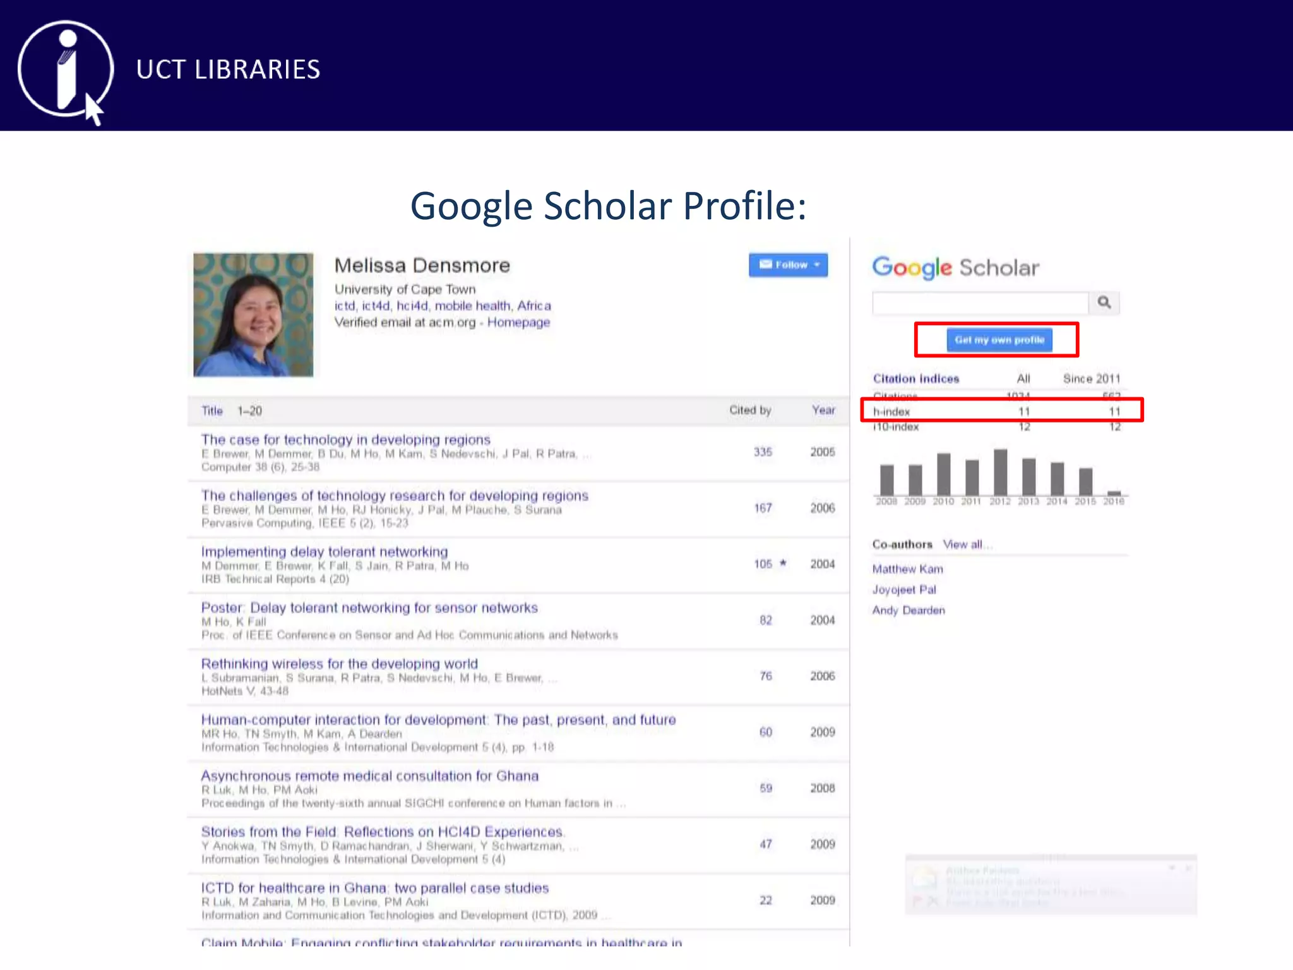Select the mobile health interest tag
The image size is (1293, 970).
472,306
